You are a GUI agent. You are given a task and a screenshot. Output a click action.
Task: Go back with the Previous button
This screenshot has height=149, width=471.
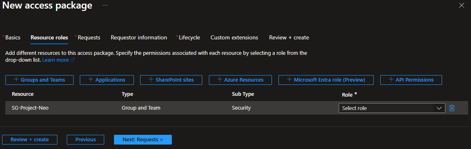coord(85,139)
